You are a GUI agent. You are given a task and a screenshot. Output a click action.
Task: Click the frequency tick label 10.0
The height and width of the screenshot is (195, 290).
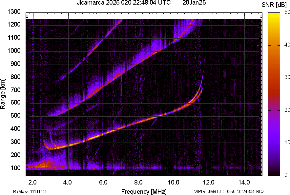coord(173,183)
